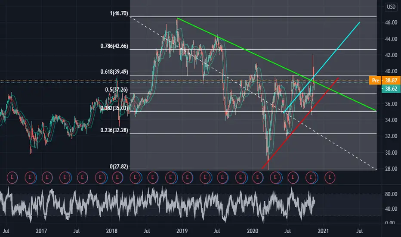Click the 40.00 oscillator scale value
This screenshot has width=401, height=237.
pos(391,209)
